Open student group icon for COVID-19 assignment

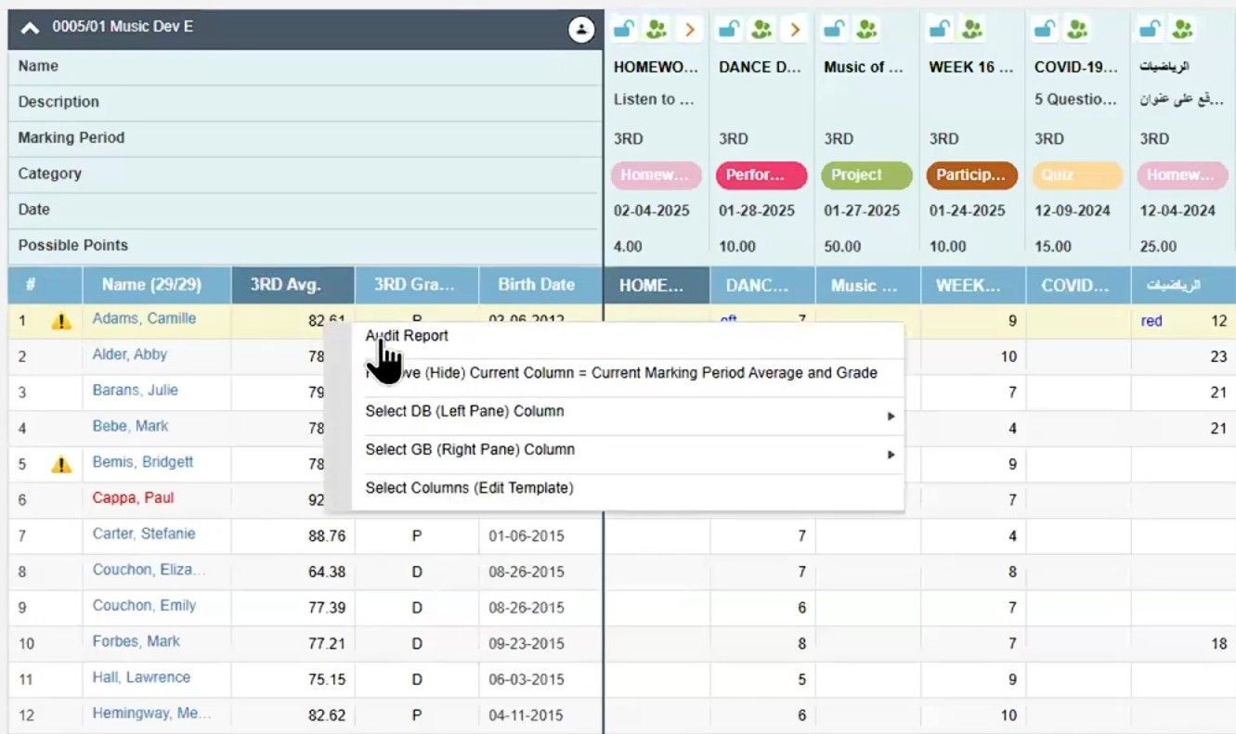coord(1077,29)
